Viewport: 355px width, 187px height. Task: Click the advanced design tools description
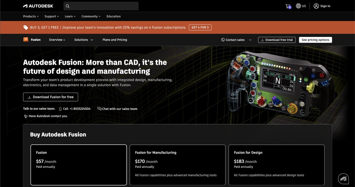point(269,175)
